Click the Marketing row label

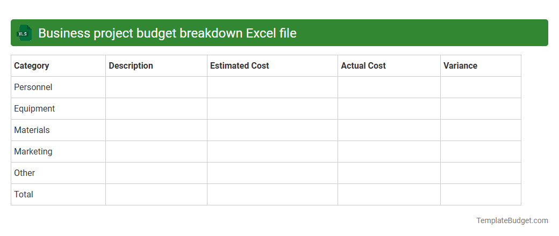pos(33,151)
